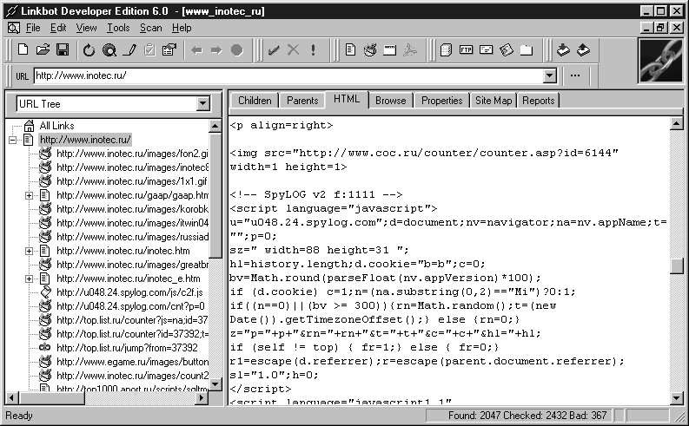Click the document icon in menu bar
This screenshot has height=426, width=689.
point(14,28)
